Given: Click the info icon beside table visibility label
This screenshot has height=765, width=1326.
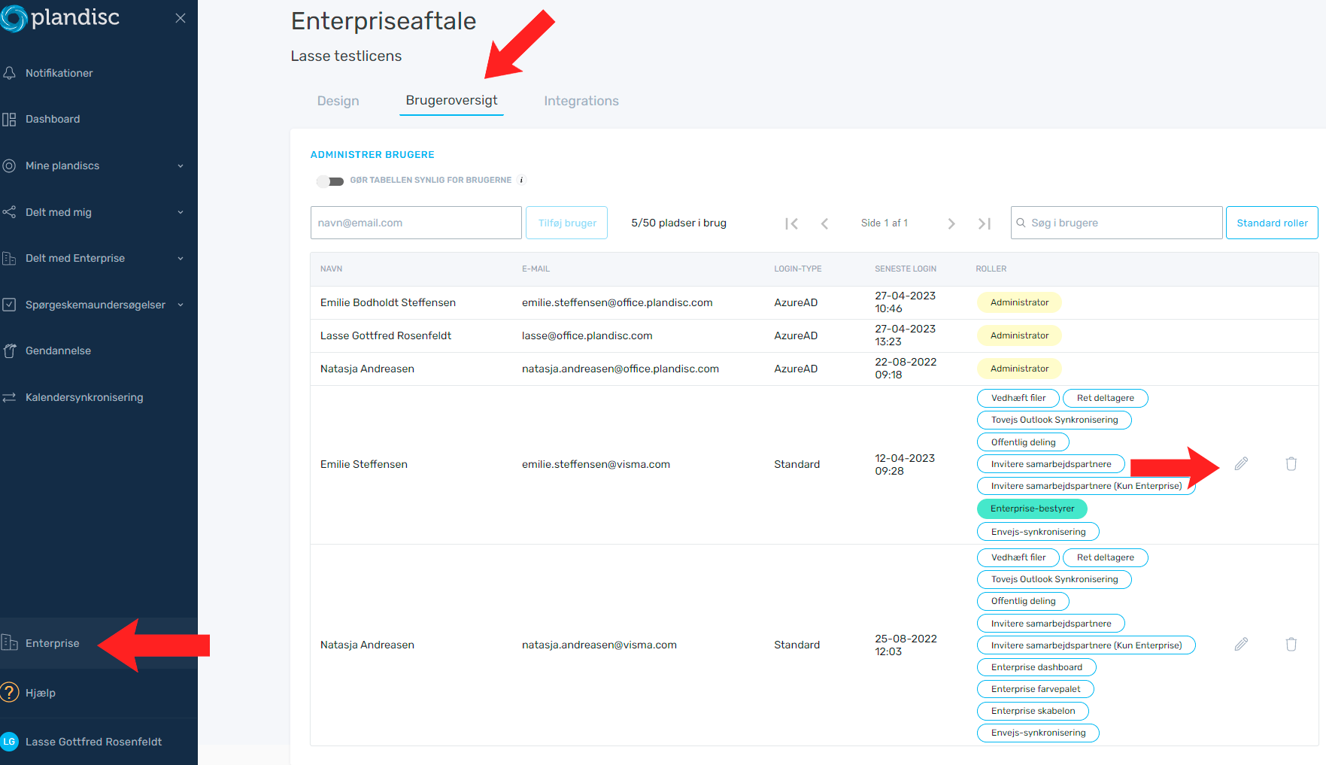Looking at the screenshot, I should (x=521, y=181).
